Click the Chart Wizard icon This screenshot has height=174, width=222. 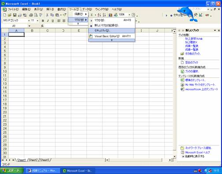click(x=111, y=15)
